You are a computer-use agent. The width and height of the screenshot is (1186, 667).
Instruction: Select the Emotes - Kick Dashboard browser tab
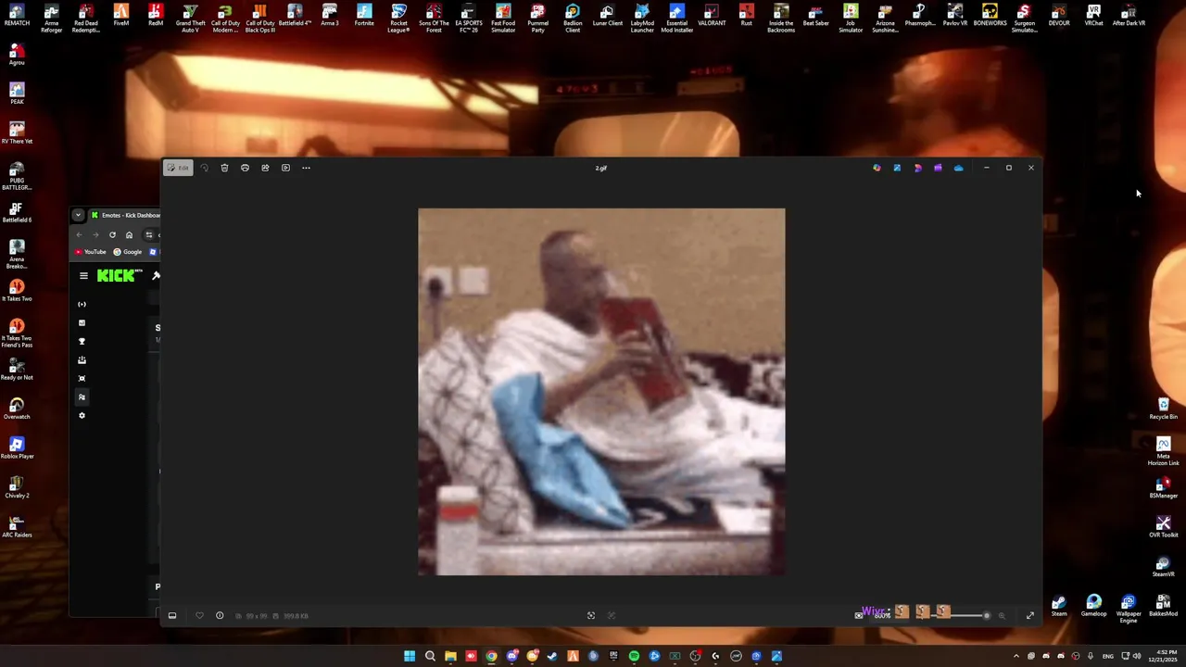click(125, 215)
